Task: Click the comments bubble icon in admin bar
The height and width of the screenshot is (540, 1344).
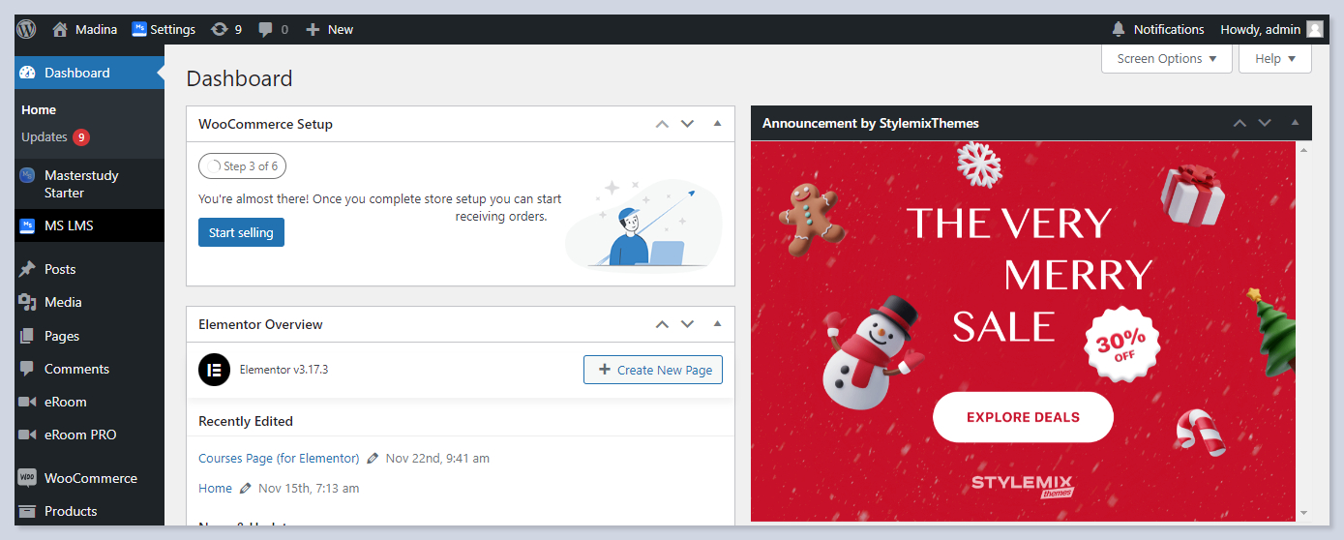Action: [x=266, y=29]
